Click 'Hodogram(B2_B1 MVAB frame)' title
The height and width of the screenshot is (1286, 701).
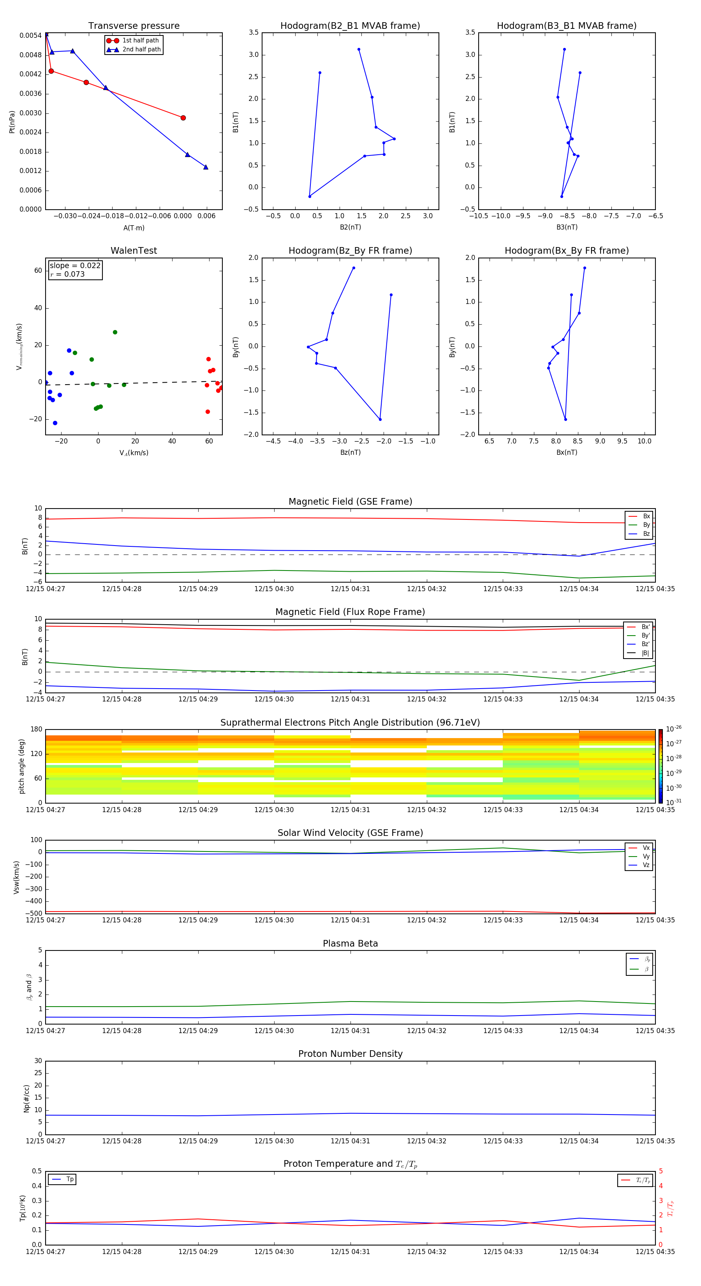350,26
